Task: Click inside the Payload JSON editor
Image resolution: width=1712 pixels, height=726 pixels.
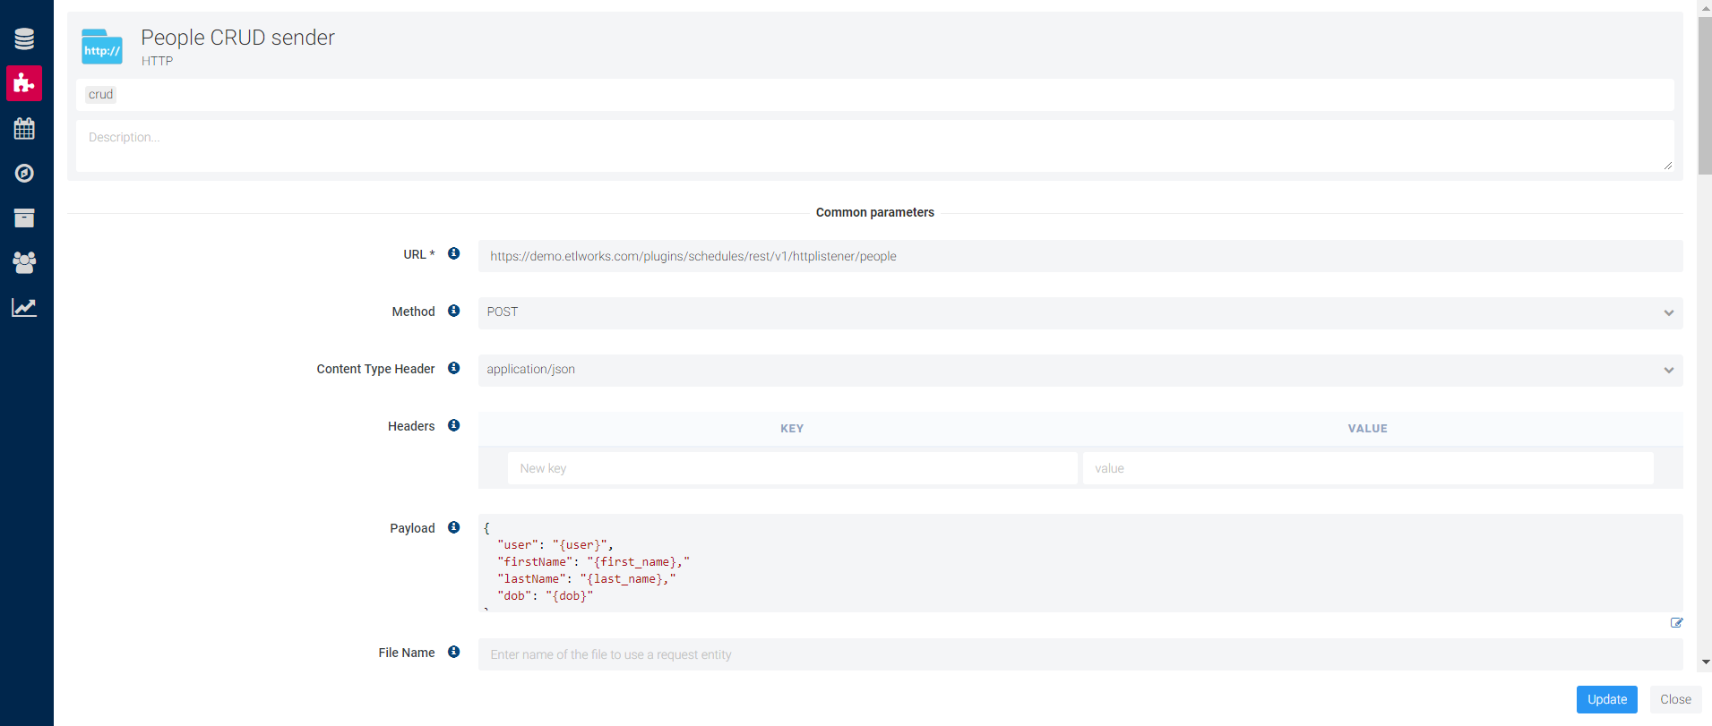Action: click(1080, 563)
